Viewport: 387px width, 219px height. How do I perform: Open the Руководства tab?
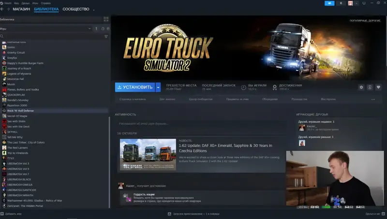click(x=299, y=99)
